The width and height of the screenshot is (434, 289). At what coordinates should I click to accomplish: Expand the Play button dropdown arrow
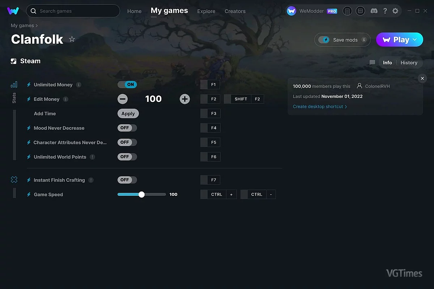click(415, 40)
